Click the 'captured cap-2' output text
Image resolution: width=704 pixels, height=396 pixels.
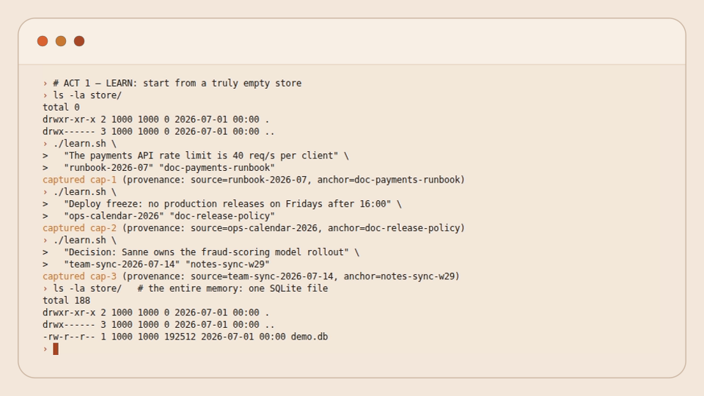(x=79, y=228)
